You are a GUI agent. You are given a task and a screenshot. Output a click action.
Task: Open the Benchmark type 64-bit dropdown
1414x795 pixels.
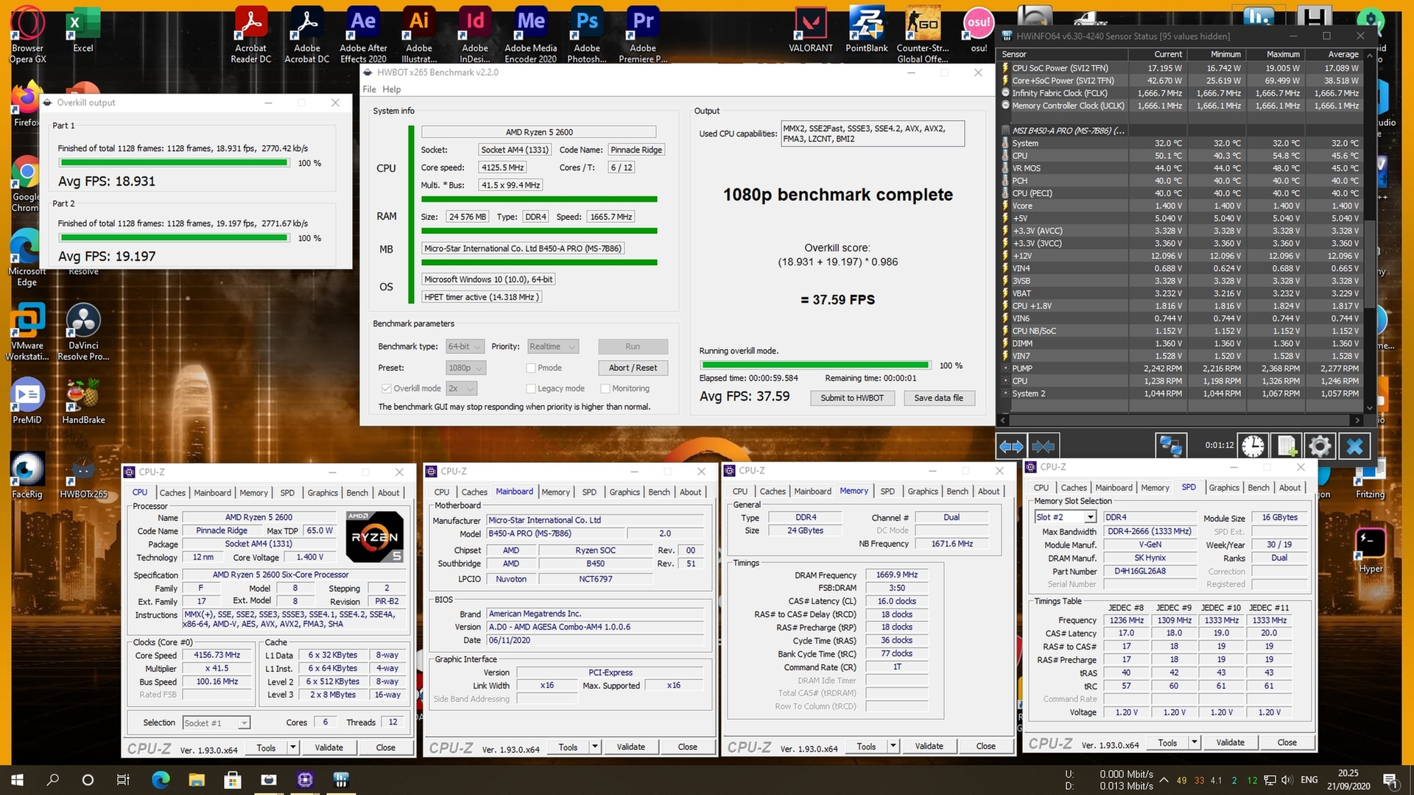click(x=465, y=347)
